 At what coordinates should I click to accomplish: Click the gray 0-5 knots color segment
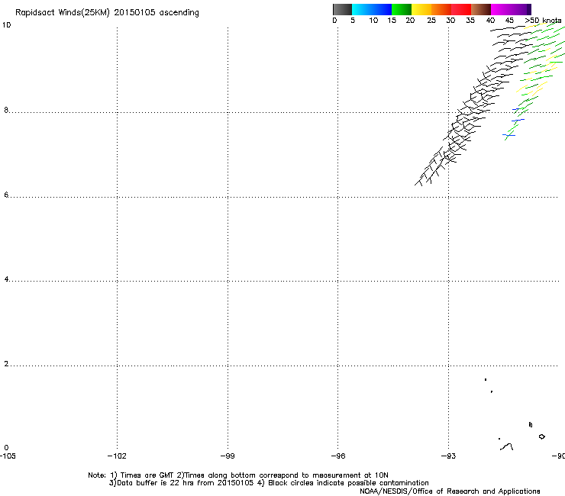coord(342,9)
